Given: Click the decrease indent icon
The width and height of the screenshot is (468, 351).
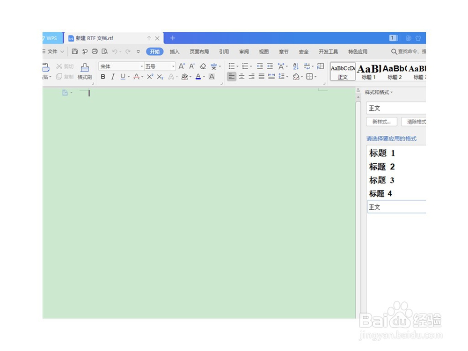Looking at the screenshot, I should click(260, 66).
